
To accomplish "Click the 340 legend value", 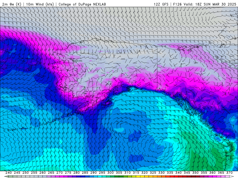I will click(178, 173).
